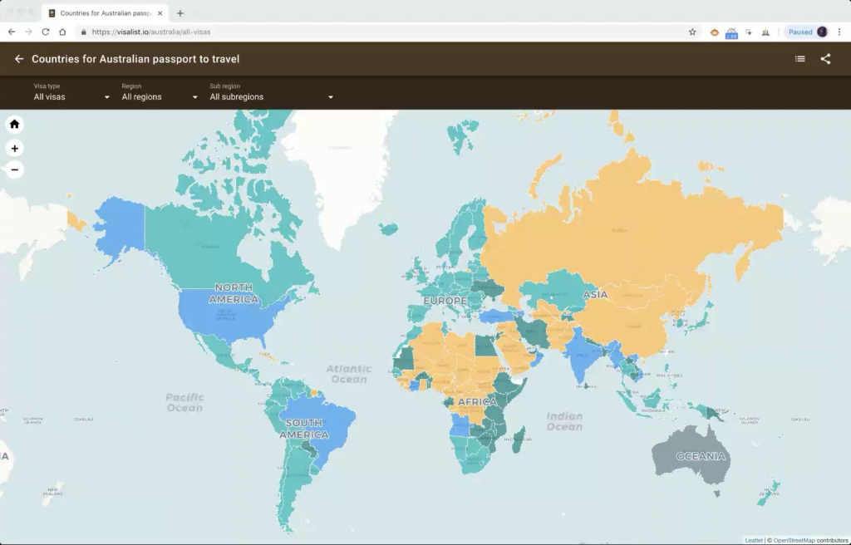This screenshot has height=545, width=851.
Task: Reload the page with the refresh icon
Action: click(x=44, y=31)
